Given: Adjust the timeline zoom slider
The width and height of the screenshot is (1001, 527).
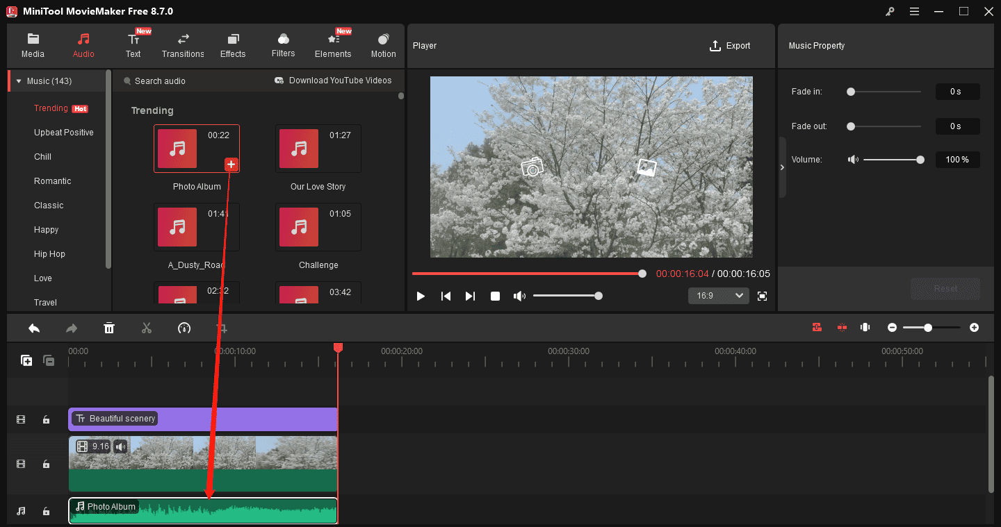Looking at the screenshot, I should tap(931, 327).
